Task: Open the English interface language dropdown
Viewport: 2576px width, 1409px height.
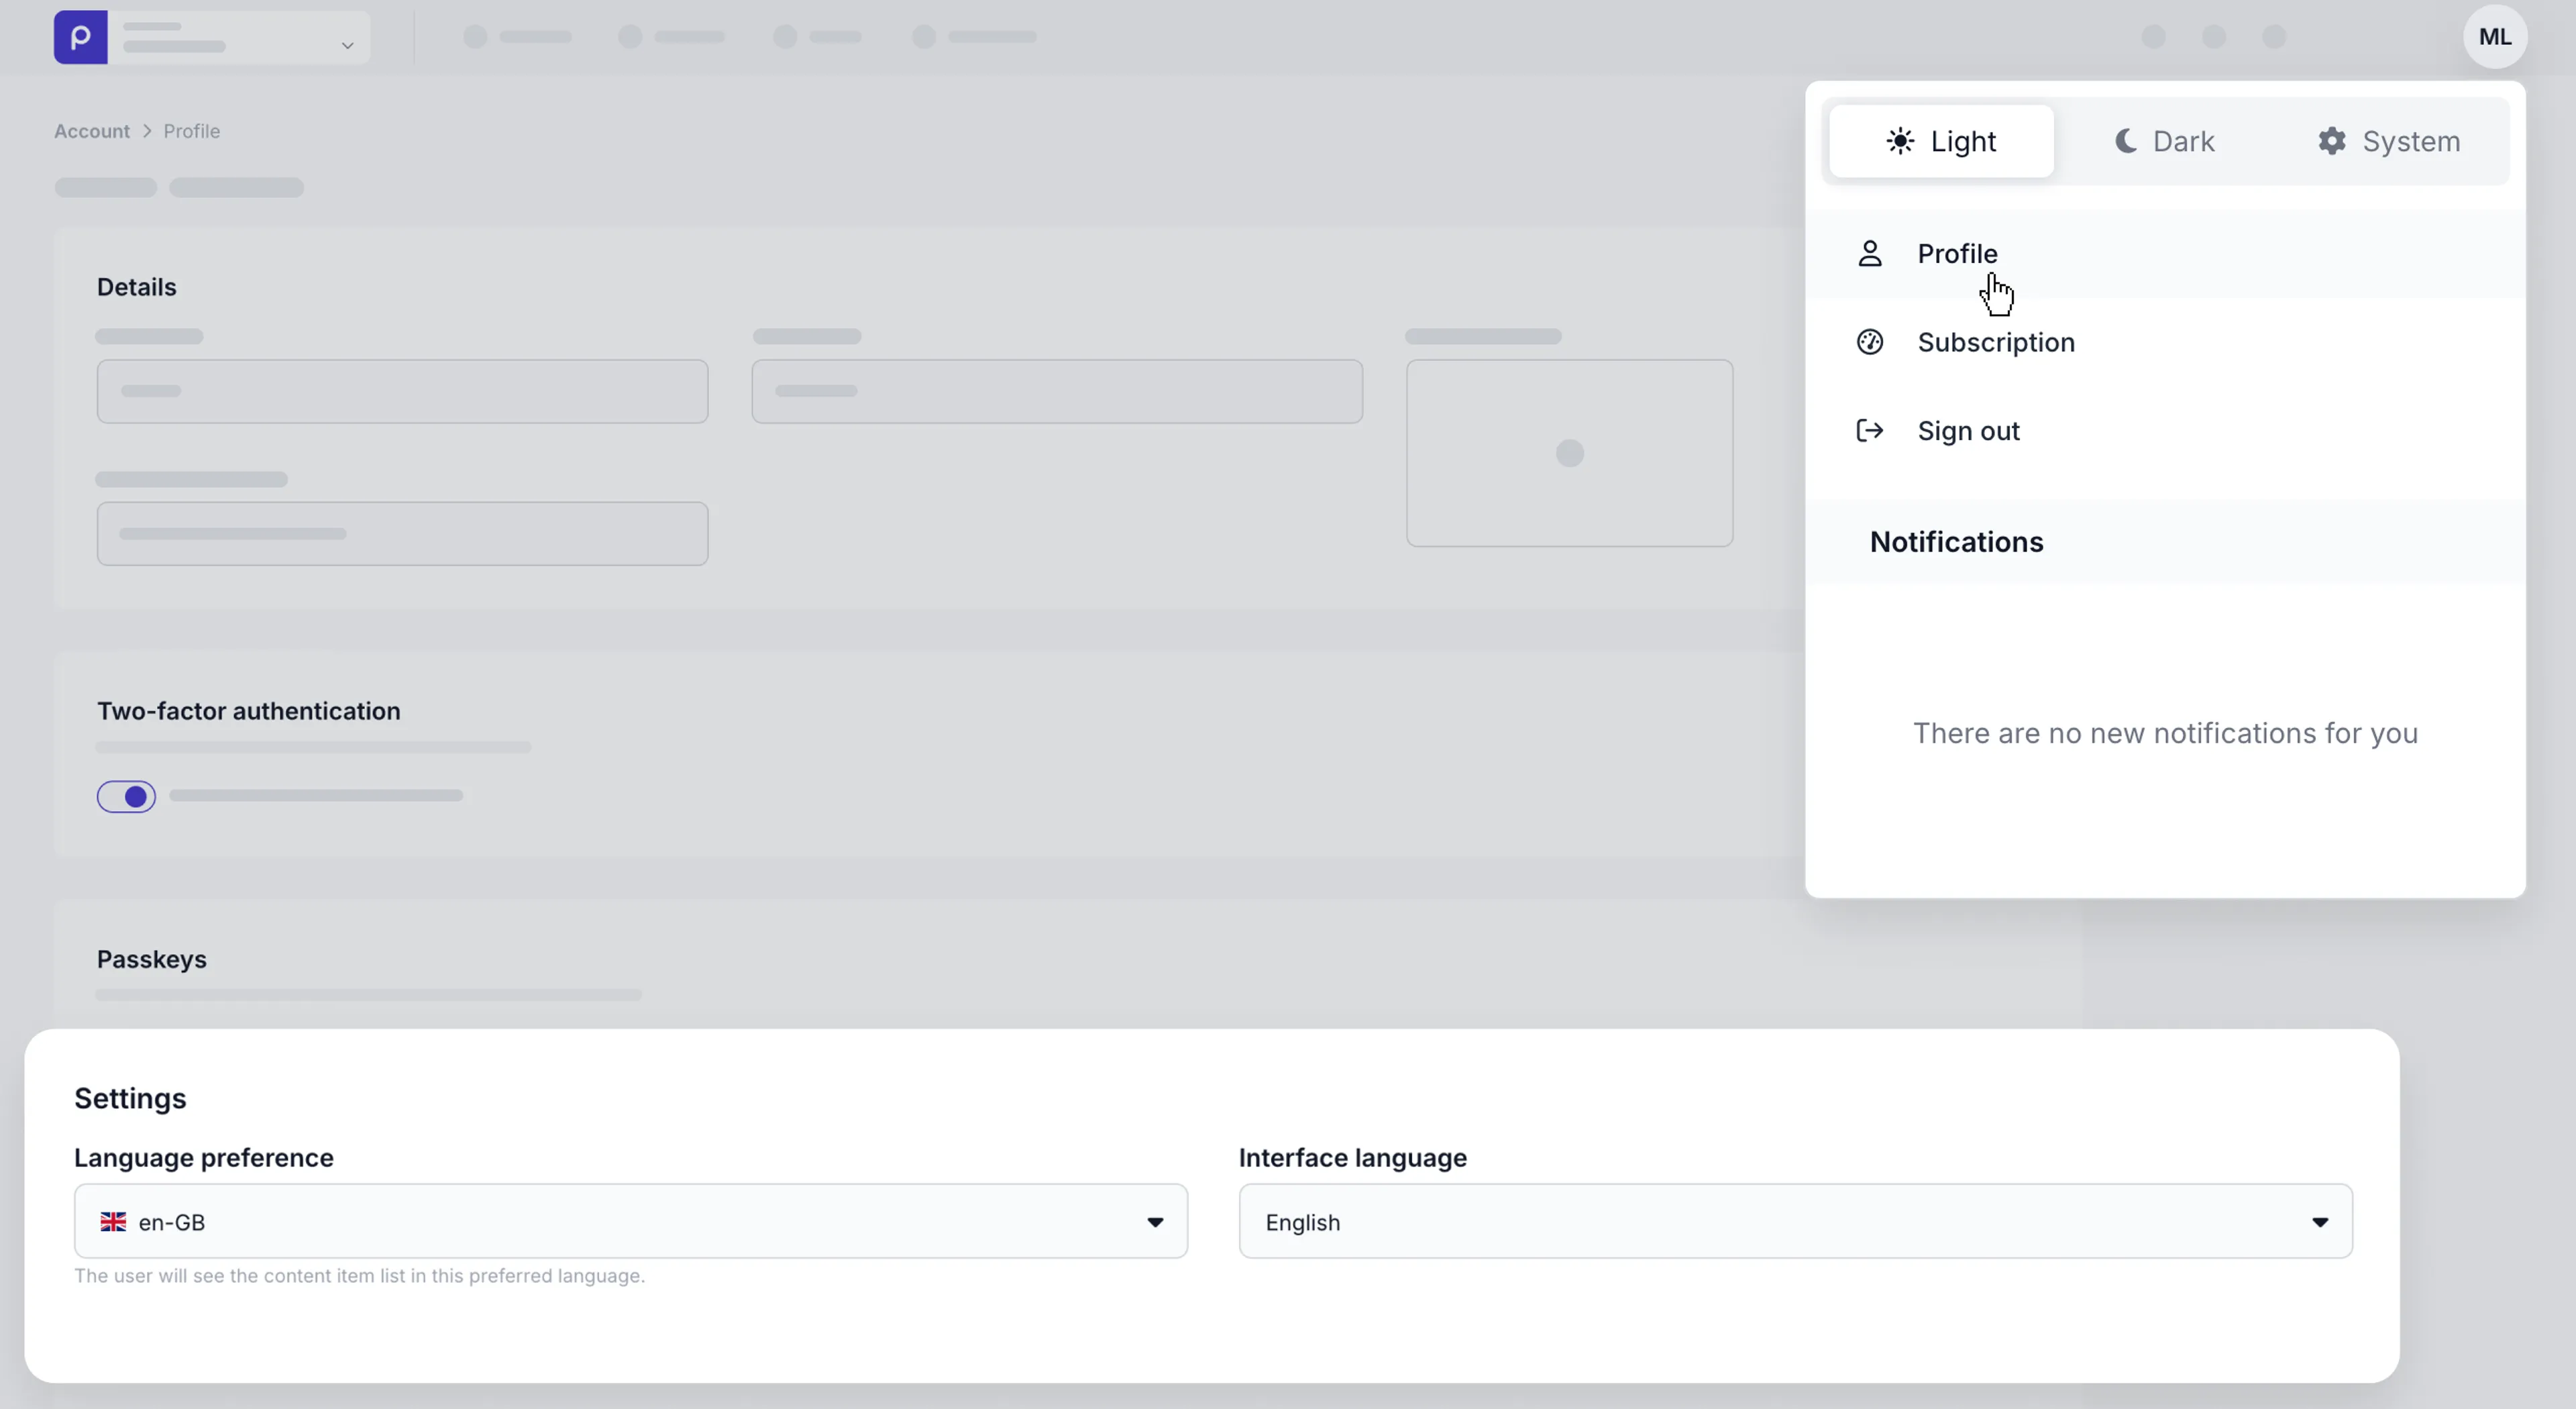Action: pos(1795,1221)
